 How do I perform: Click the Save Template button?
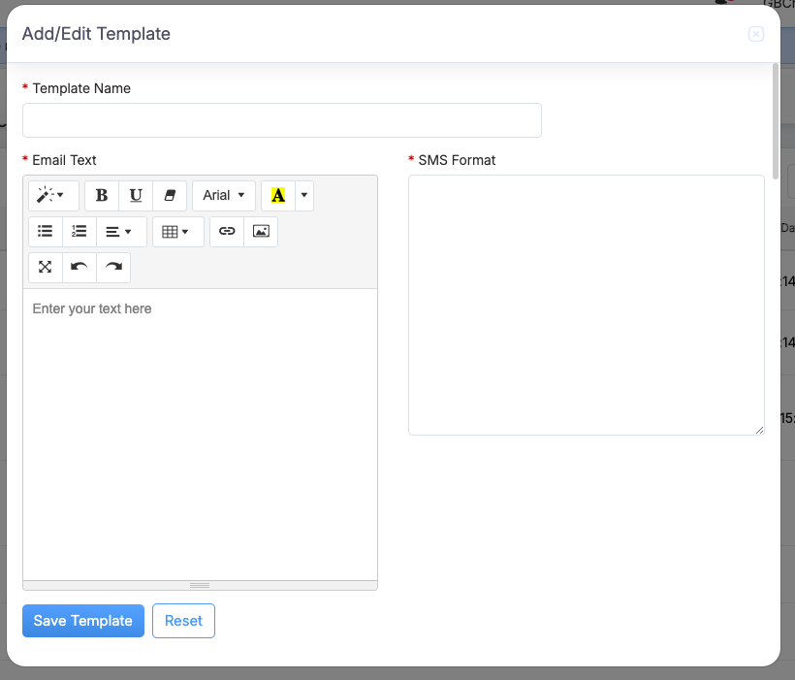click(x=83, y=621)
